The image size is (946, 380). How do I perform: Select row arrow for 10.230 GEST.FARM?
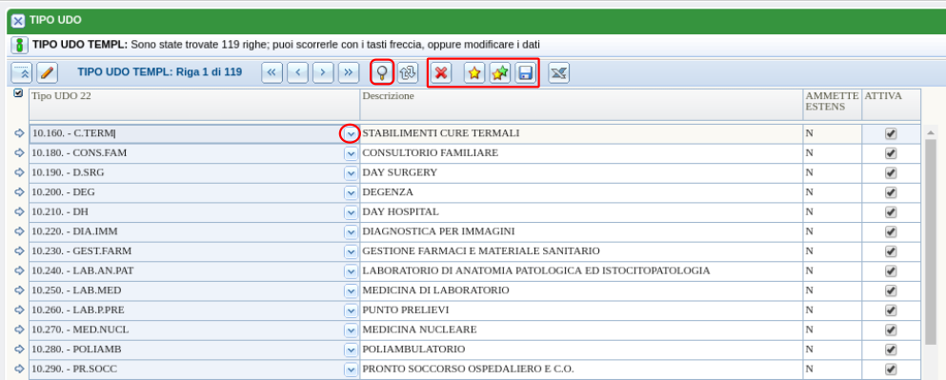pyautogui.click(x=19, y=250)
